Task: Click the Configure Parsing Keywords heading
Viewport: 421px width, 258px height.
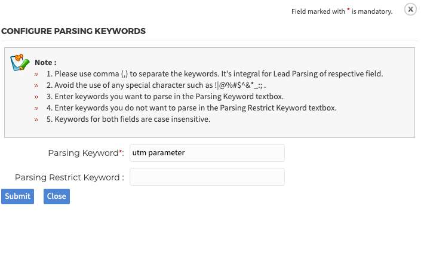Action: pos(73,31)
